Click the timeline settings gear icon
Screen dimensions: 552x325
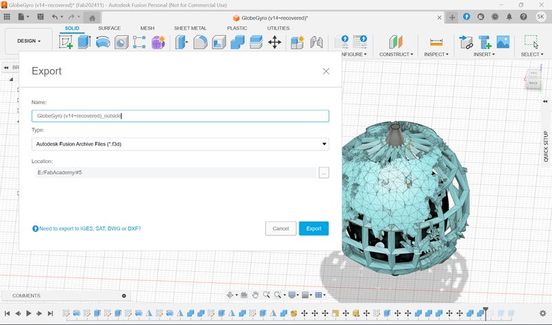click(x=542, y=313)
